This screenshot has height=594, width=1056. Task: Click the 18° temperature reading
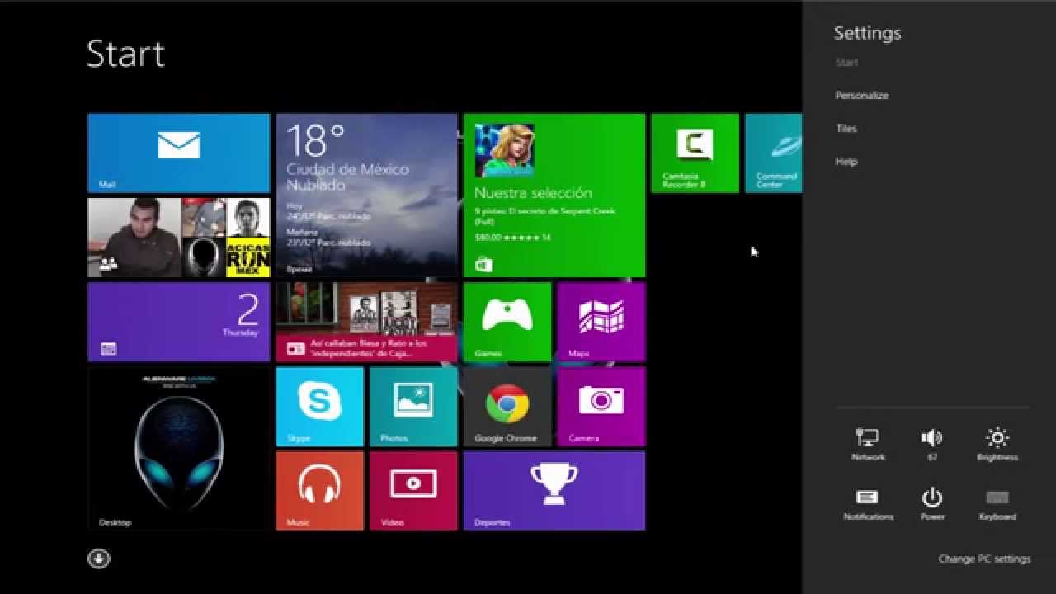(314, 140)
